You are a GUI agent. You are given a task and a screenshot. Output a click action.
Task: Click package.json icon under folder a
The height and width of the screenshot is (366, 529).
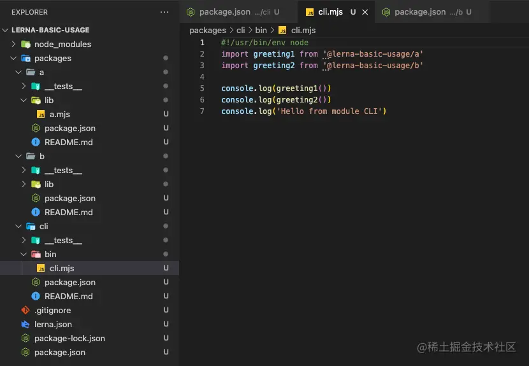(36, 128)
